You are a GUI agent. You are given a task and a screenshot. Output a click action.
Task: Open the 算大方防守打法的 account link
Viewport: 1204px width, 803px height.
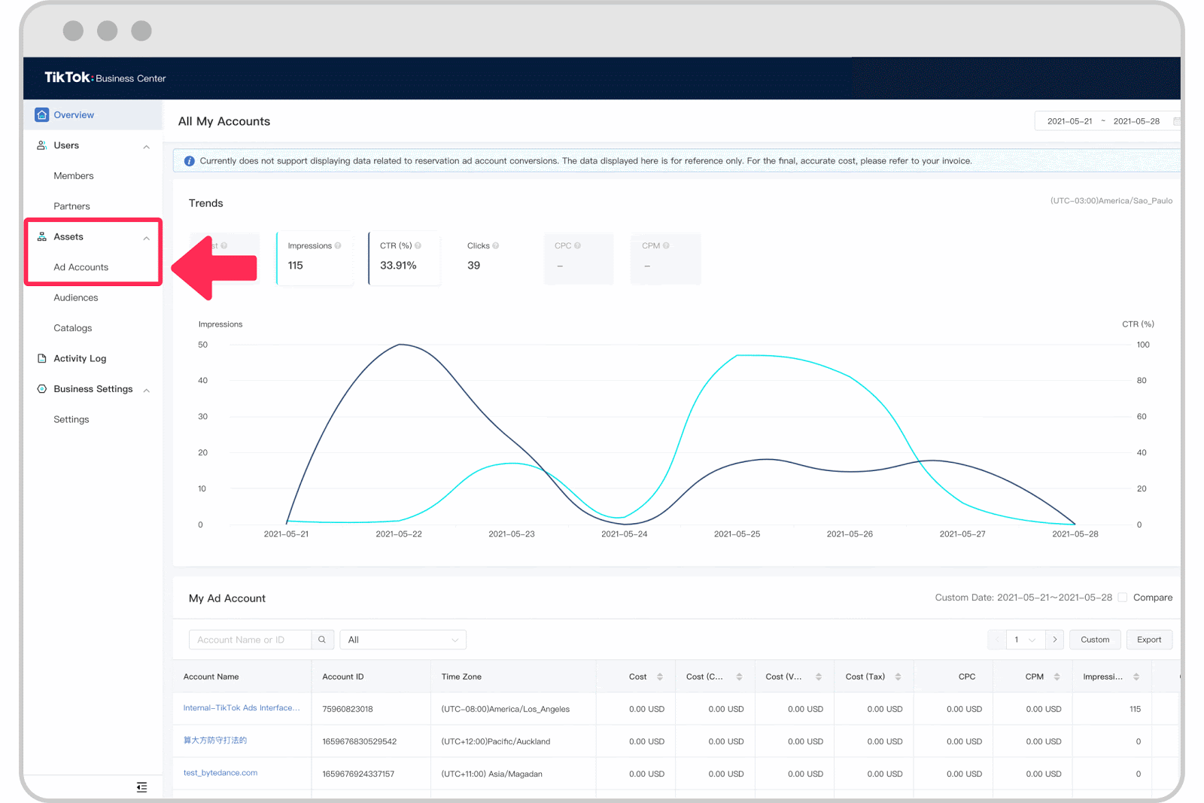pos(215,741)
